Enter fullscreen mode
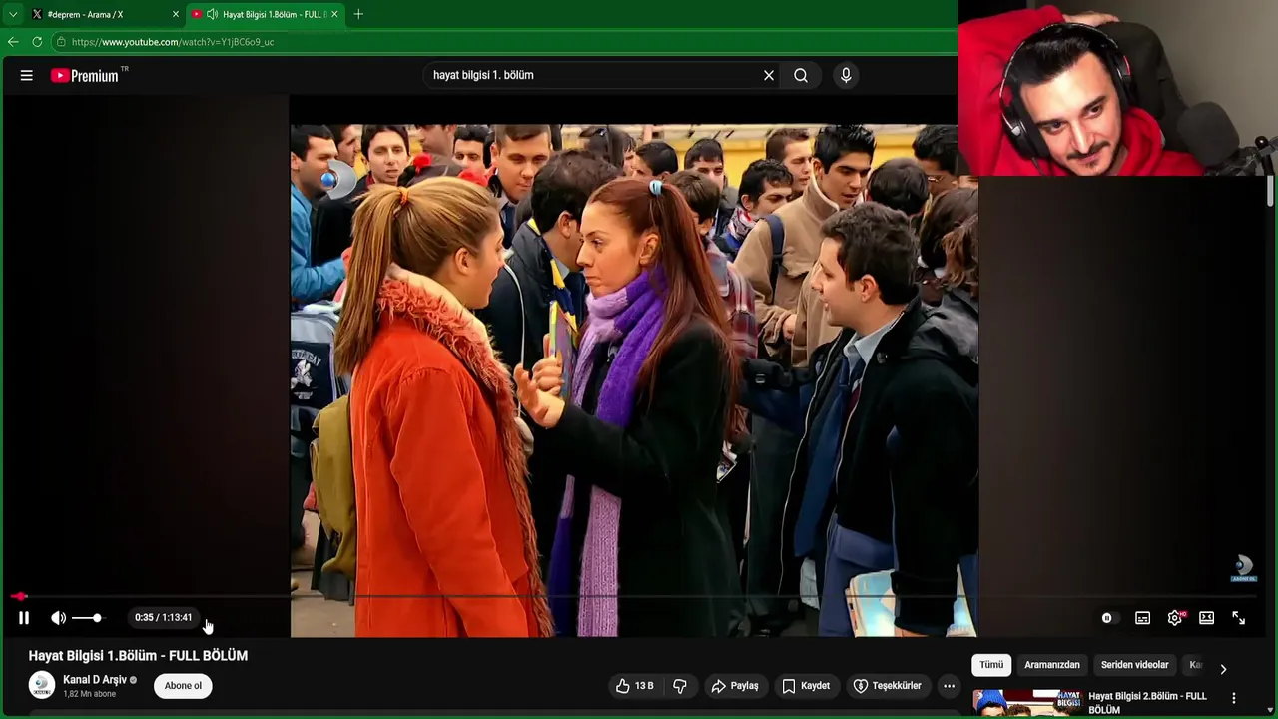Viewport: 1278px width, 719px height. click(1239, 618)
